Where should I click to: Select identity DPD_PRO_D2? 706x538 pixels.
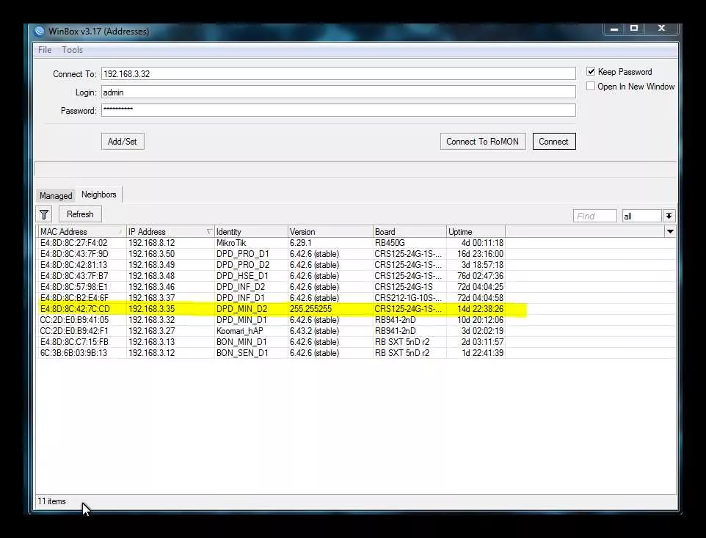(x=243, y=265)
